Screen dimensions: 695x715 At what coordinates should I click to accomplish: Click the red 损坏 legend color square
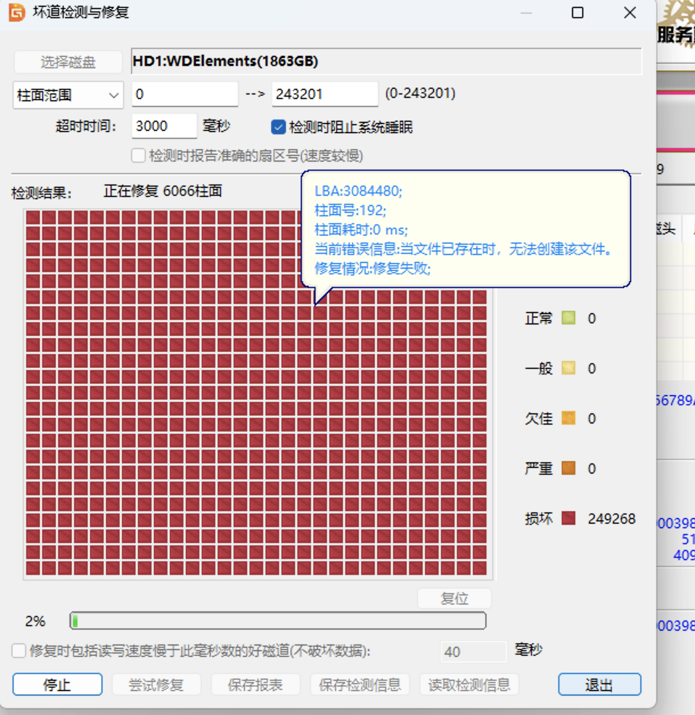pyautogui.click(x=568, y=518)
